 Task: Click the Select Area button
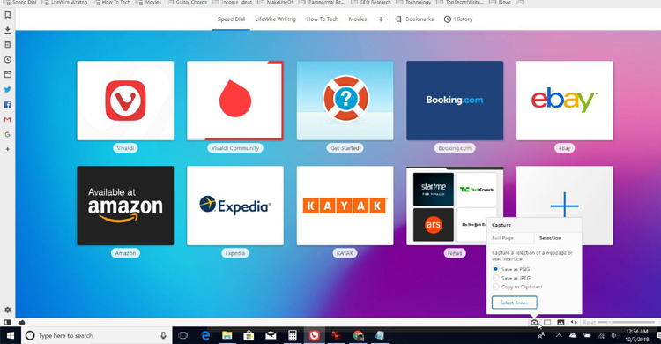[x=515, y=303]
